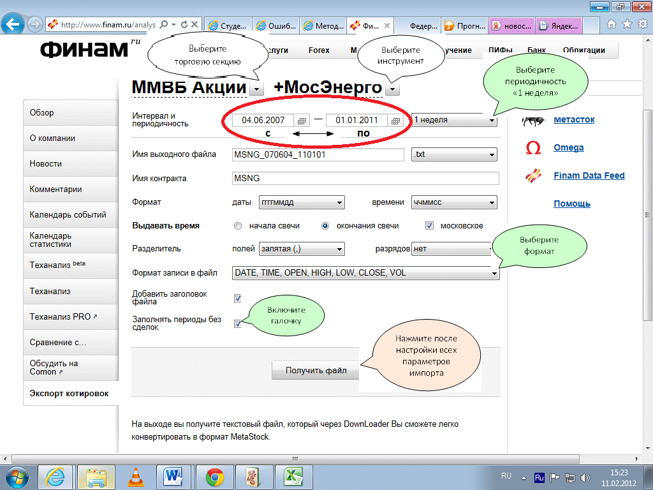This screenshot has width=653, height=490.
Task: Open the .txt file extension dropdown
Action: pyautogui.click(x=454, y=154)
